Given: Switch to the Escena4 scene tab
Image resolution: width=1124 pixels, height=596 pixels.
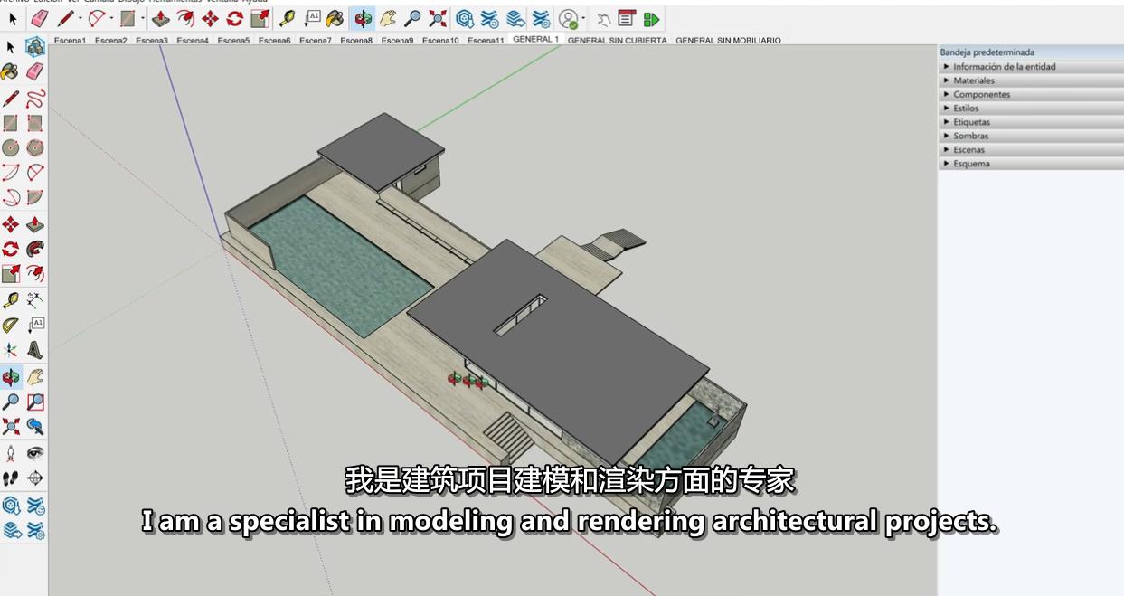Looking at the screenshot, I should coord(193,41).
